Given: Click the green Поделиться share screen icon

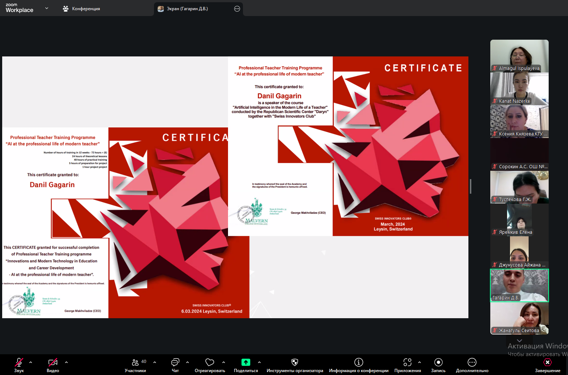Looking at the screenshot, I should (x=246, y=362).
